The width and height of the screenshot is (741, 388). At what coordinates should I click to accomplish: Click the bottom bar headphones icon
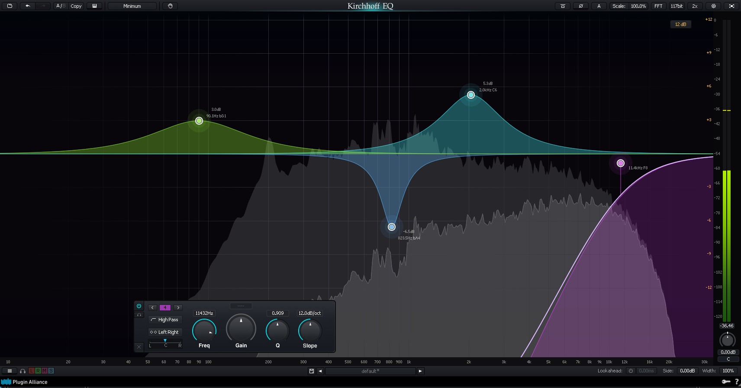click(23, 371)
